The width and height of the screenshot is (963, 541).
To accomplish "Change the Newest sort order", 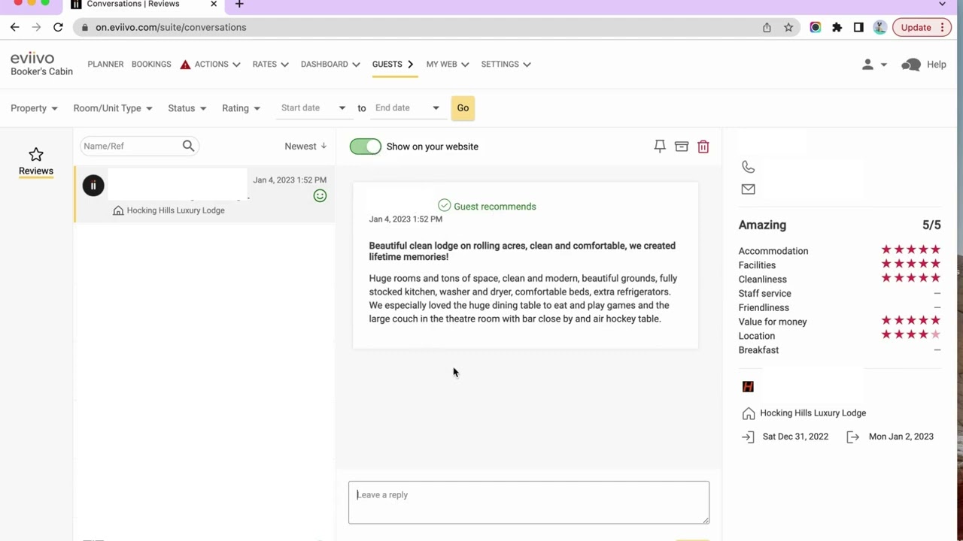I will click(305, 147).
